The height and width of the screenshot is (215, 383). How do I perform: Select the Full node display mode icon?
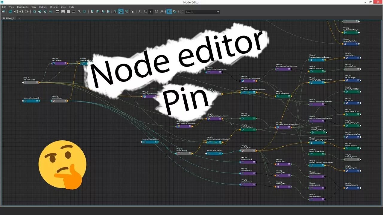(68, 12)
